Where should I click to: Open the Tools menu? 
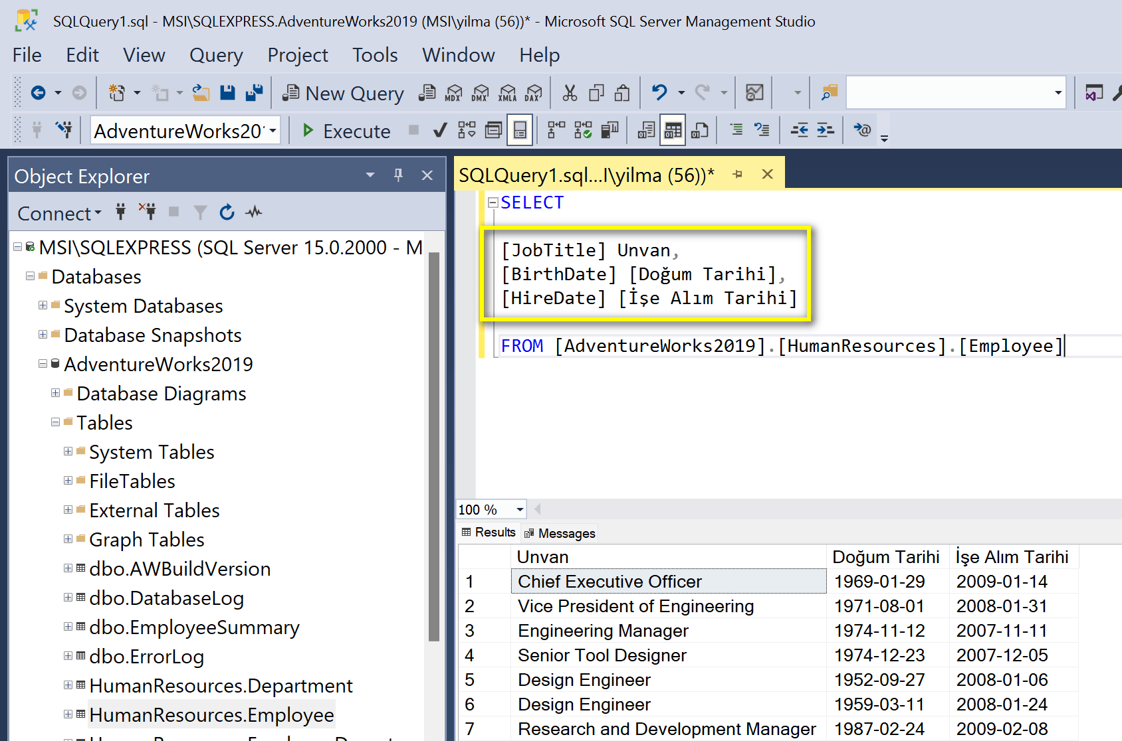375,55
